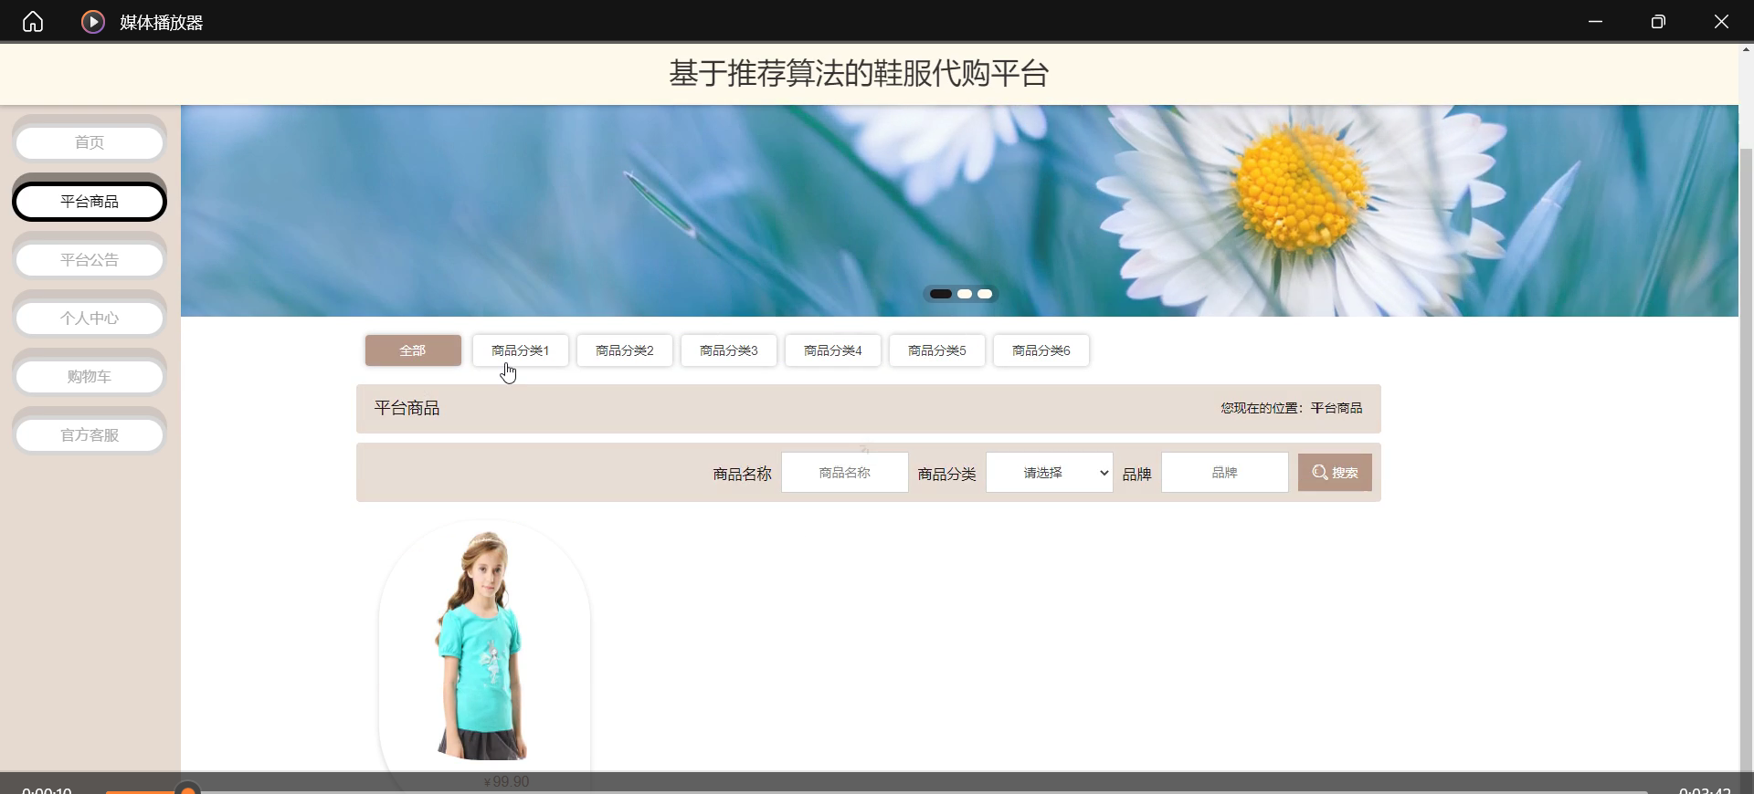Click the ¥99.90 product price
This screenshot has height=794, width=1754.
506,781
